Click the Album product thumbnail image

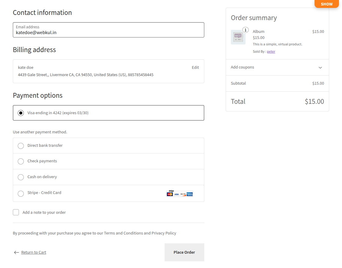click(238, 37)
